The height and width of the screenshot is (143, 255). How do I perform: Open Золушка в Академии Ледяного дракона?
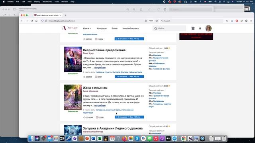tap(113, 128)
